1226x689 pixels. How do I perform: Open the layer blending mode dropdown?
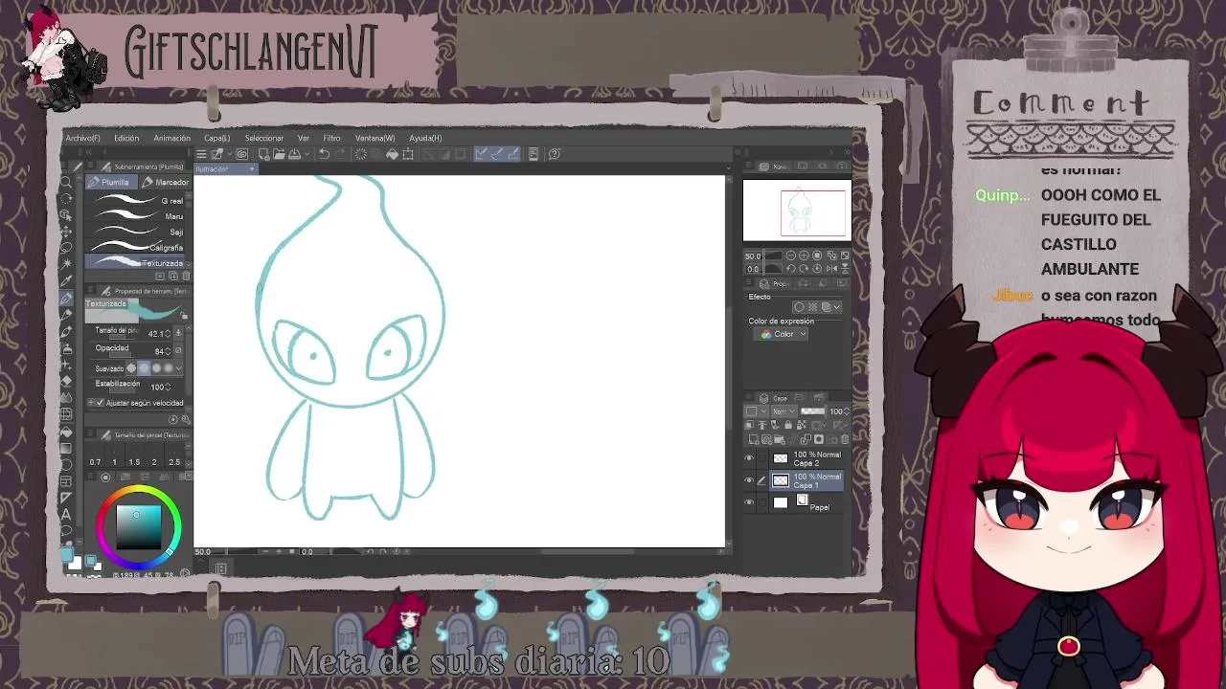click(x=785, y=411)
